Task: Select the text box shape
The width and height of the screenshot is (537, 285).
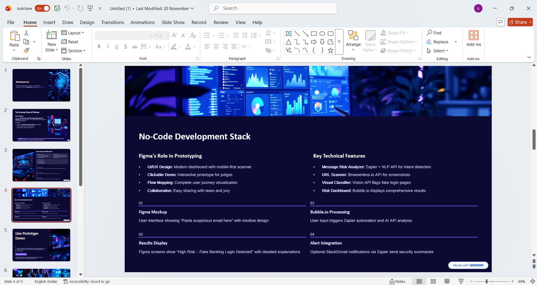Action: pyautogui.click(x=289, y=34)
